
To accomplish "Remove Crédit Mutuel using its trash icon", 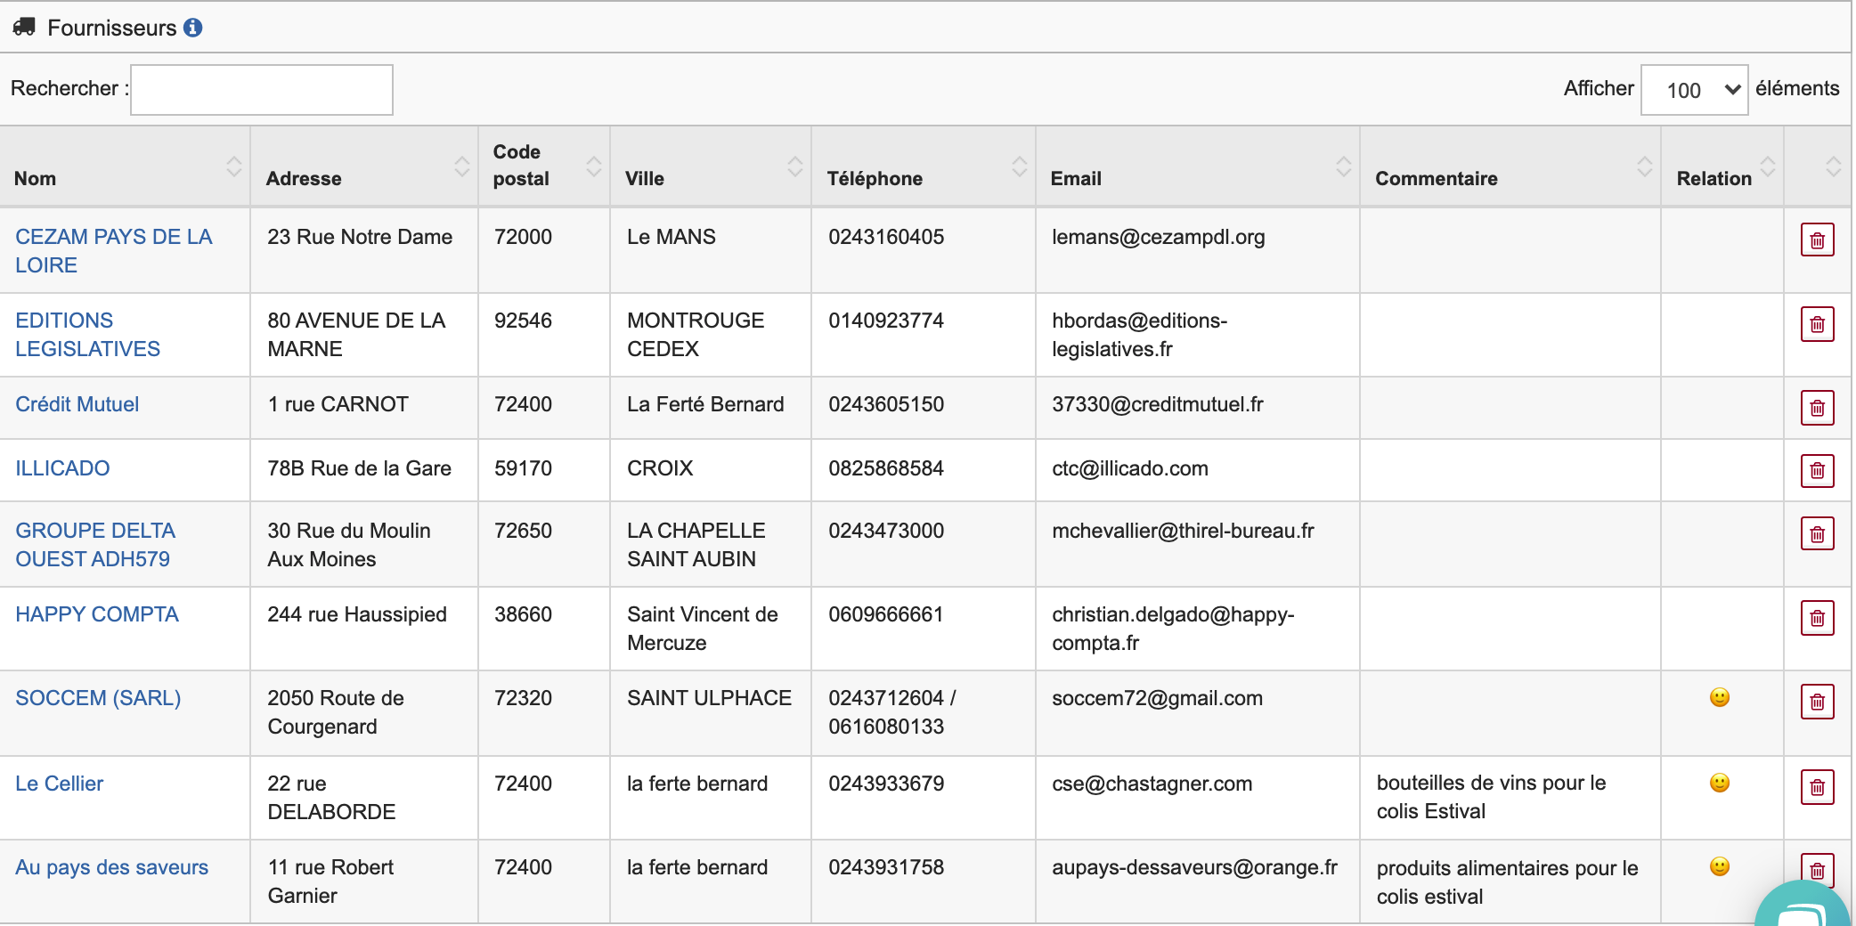I will coord(1816,408).
